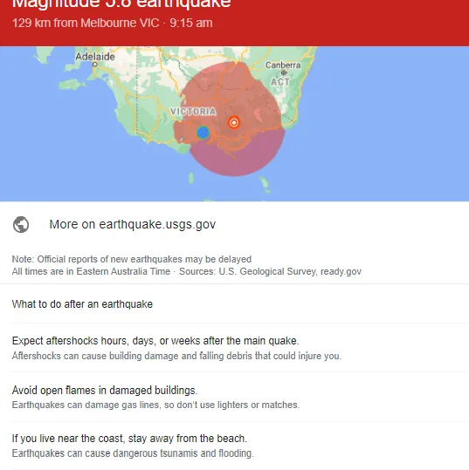Click the VICTORIA label on map
Screen dimensions: 469x470
193,112
